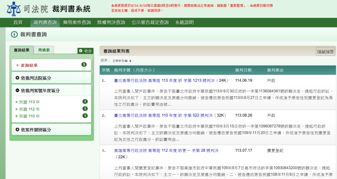The height and width of the screenshot is (179, 337).
Task: Click the 裁判字號 (內容大小) column header
Action: coord(135,70)
